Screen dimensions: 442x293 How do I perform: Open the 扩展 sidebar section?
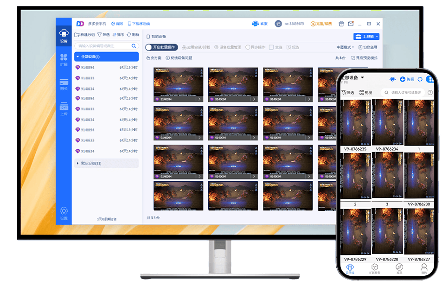[x=64, y=59]
